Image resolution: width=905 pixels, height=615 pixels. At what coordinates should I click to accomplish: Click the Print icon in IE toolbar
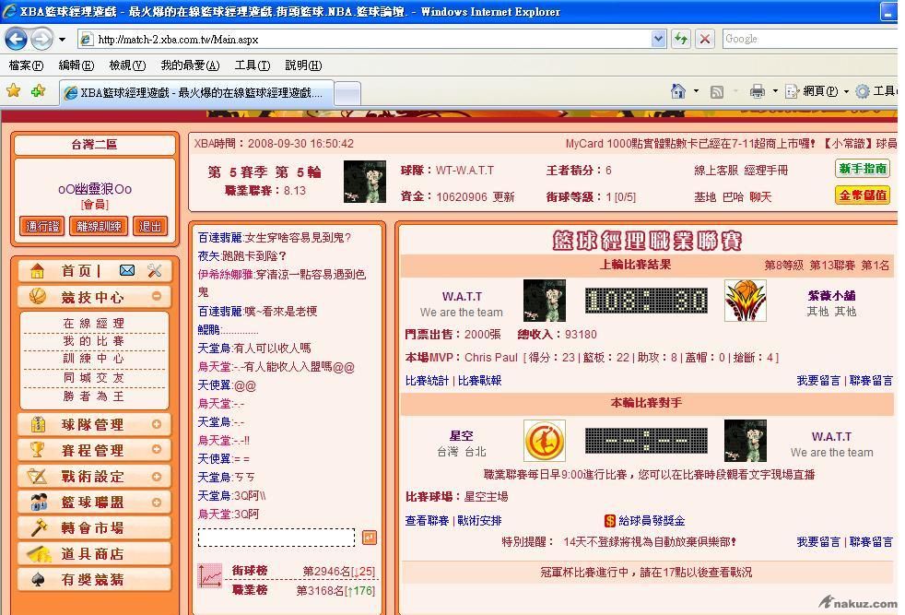(x=758, y=91)
